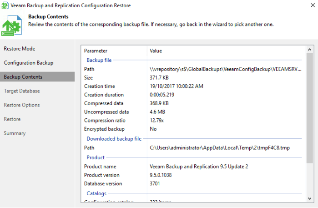
Task: Click the No encrypted value
Action: [153, 129]
